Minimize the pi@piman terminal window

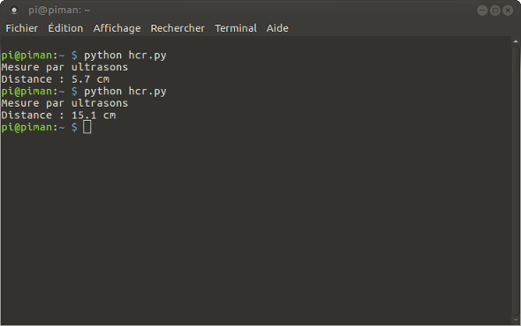(x=482, y=11)
